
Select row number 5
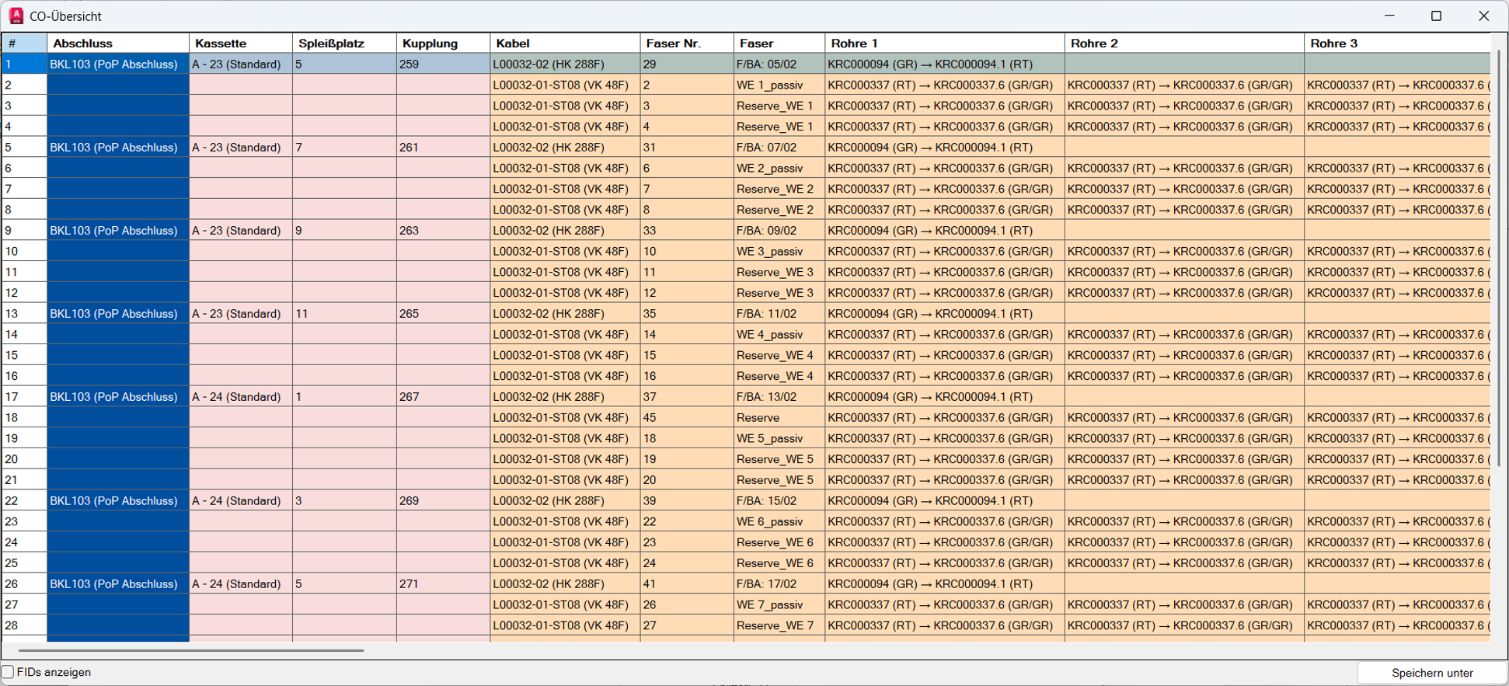[x=24, y=148]
